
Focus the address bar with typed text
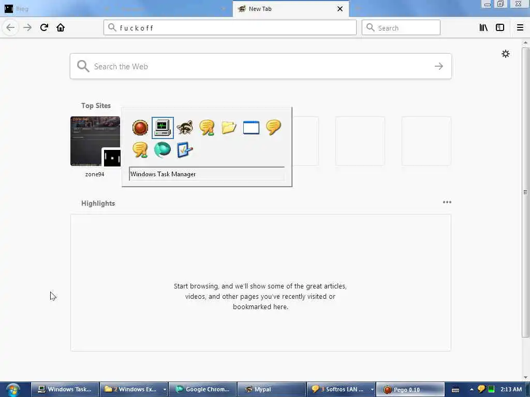[230, 28]
